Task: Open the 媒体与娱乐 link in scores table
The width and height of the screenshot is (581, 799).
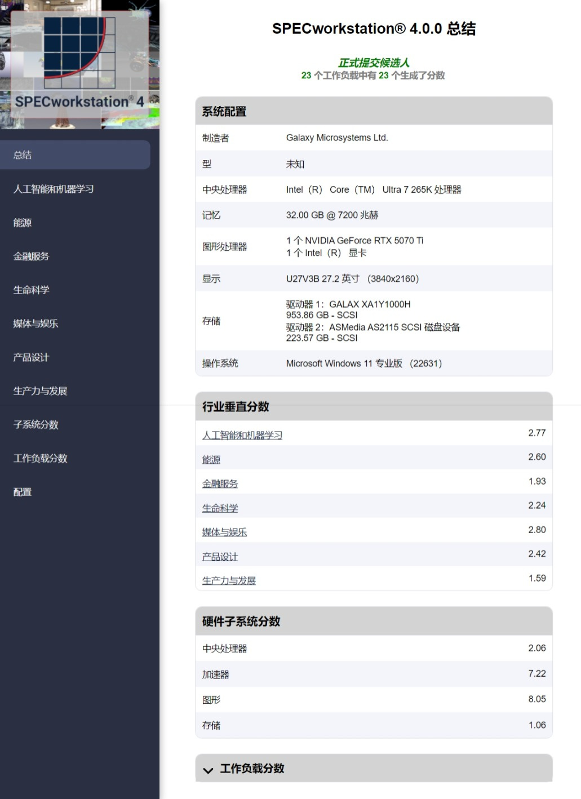Action: tap(225, 532)
